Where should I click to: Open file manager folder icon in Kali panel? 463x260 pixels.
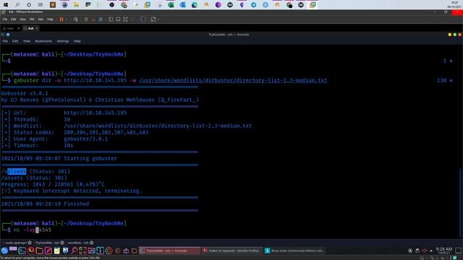pyautogui.click(x=39, y=251)
